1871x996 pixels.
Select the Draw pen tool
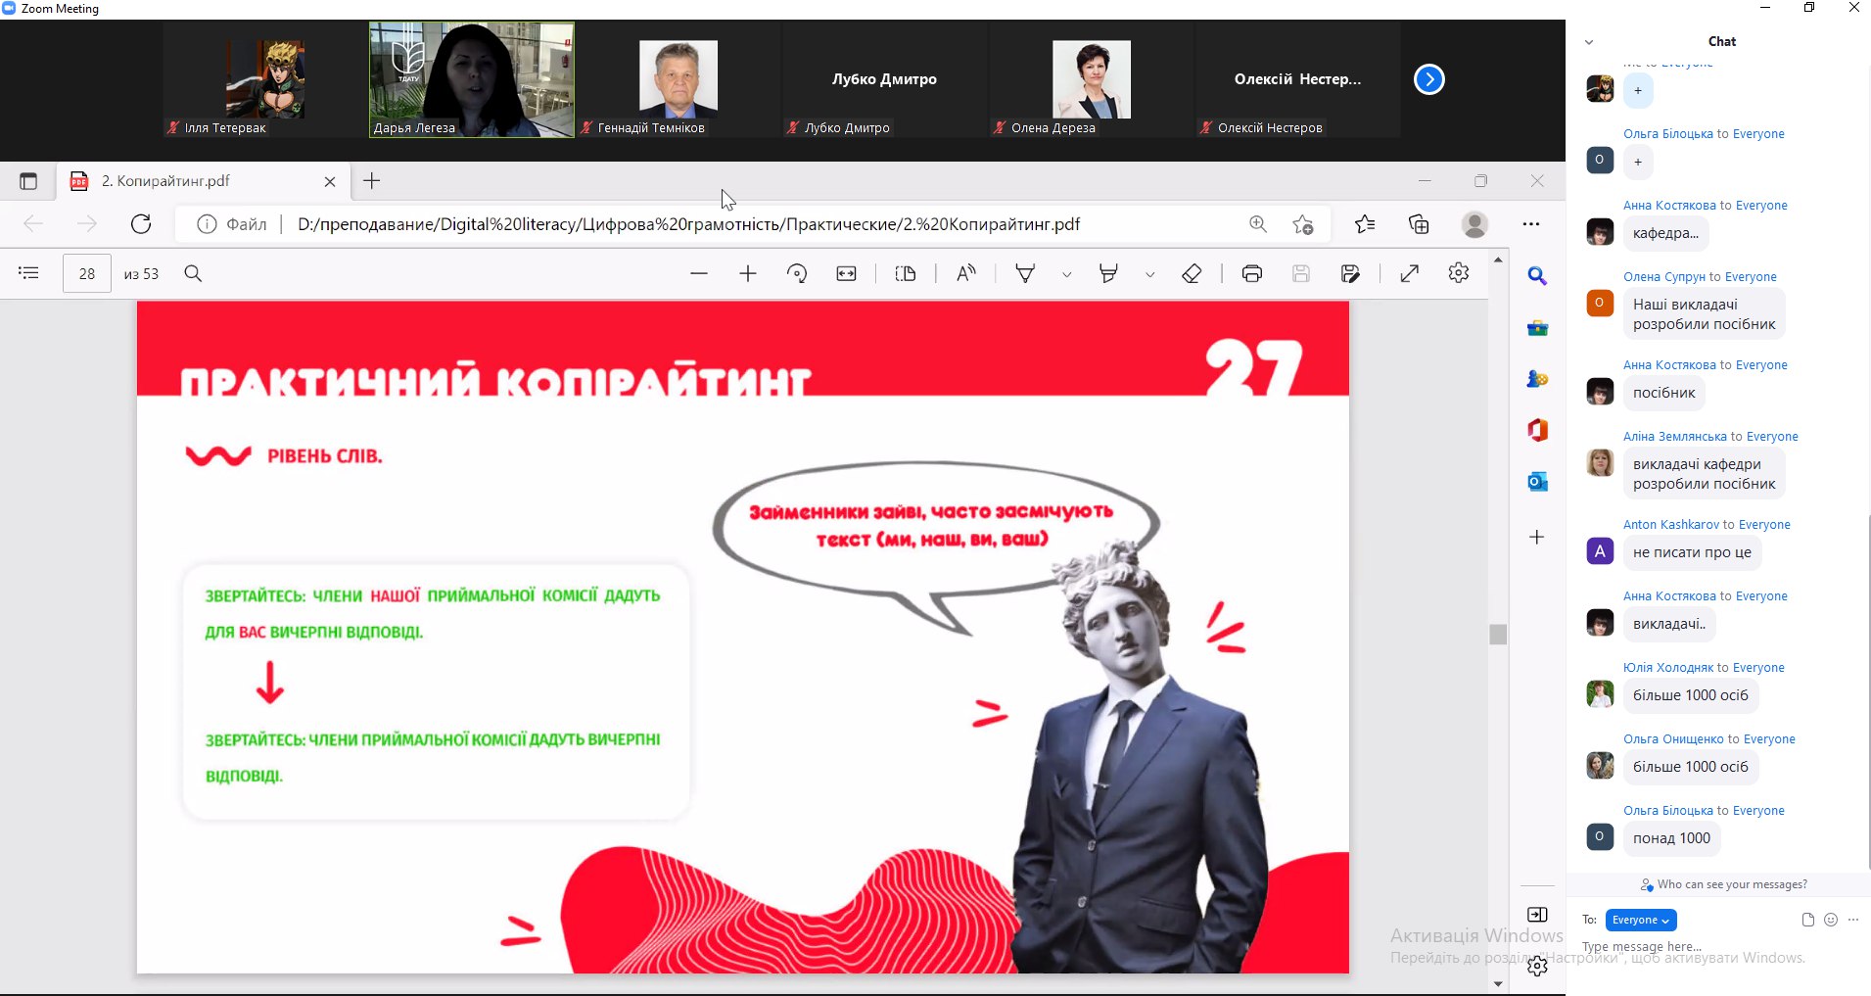coord(1025,274)
